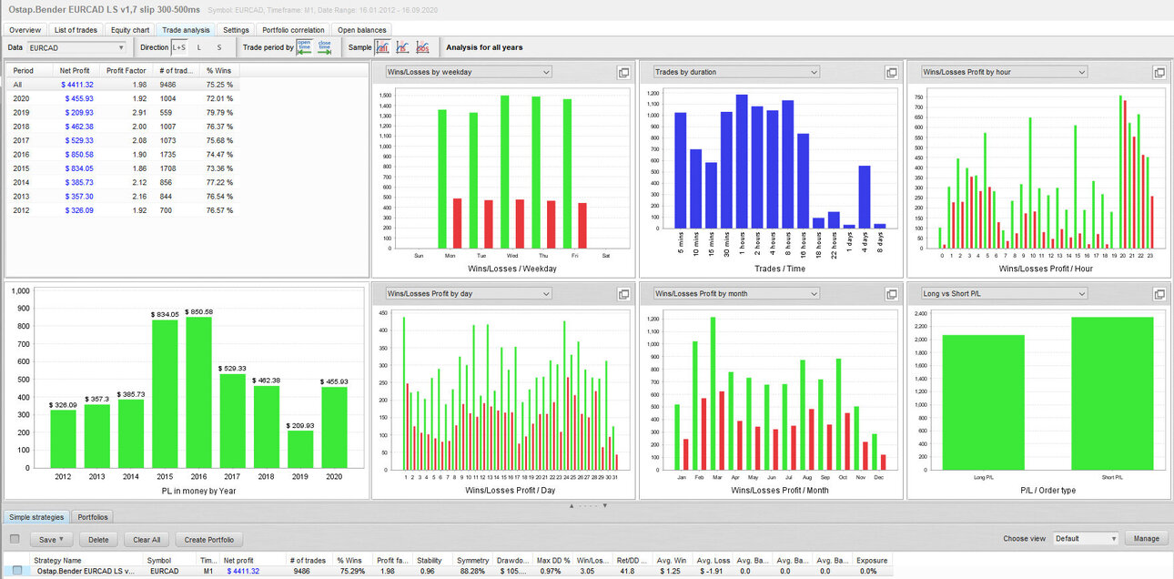Select L (long only) direction
The image size is (1174, 579).
(x=199, y=47)
